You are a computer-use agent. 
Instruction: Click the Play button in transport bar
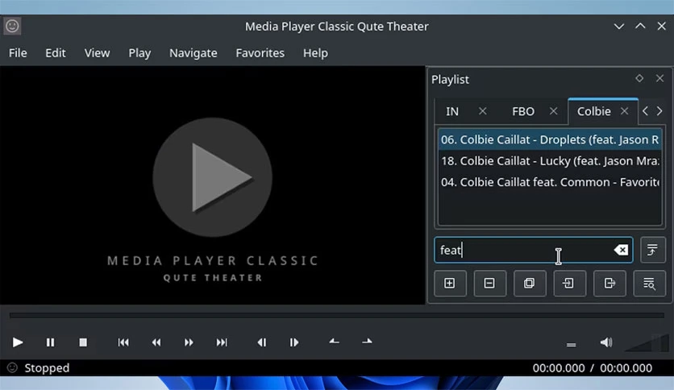pos(18,342)
